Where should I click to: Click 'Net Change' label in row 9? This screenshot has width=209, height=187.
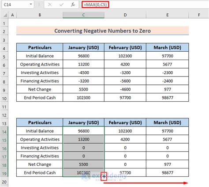tap(40, 89)
